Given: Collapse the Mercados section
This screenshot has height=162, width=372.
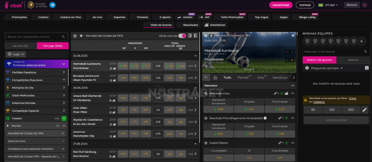Looking at the screenshot, I should pyautogui.click(x=292, y=86).
